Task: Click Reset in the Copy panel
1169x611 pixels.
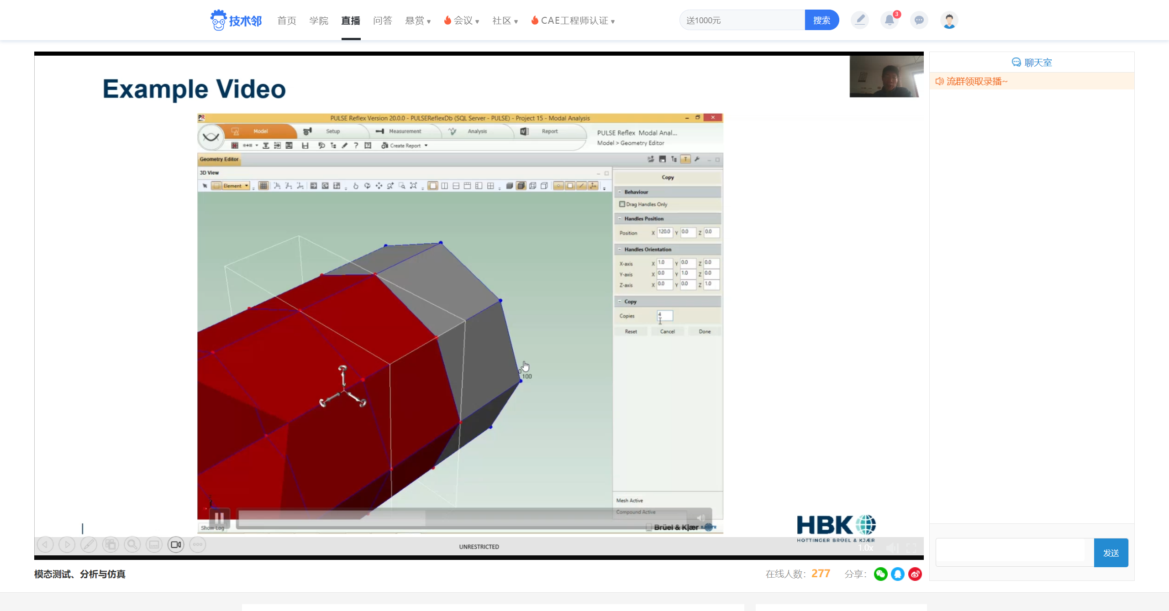Action: point(631,332)
